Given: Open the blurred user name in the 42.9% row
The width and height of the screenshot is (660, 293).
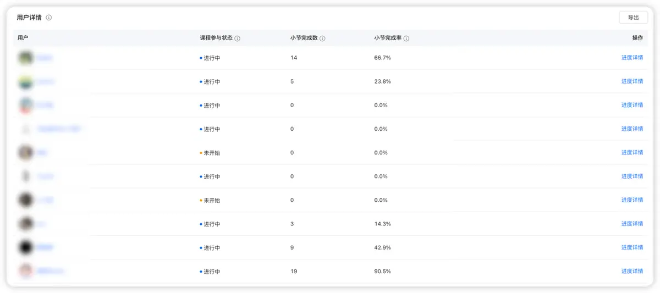Looking at the screenshot, I should (45, 247).
